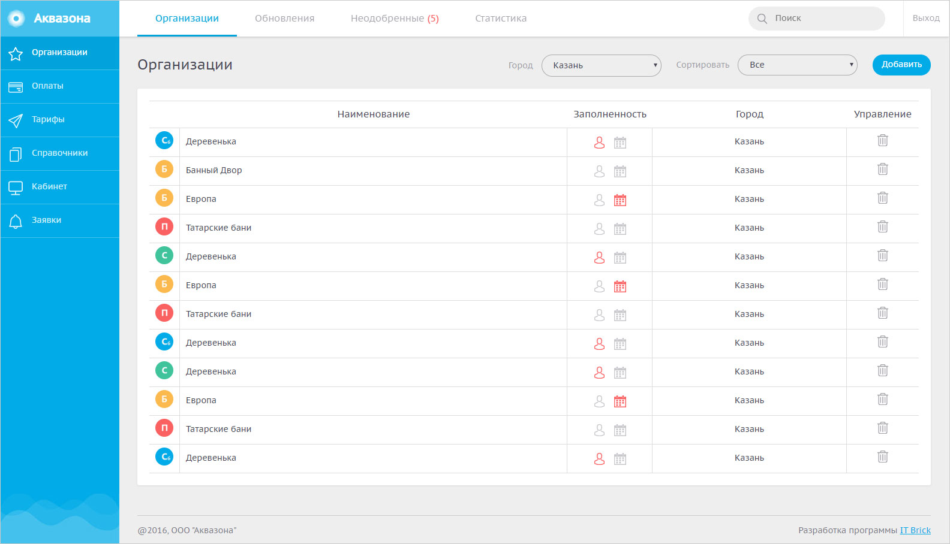Click the Заполненность column header
950x544 pixels.
click(610, 114)
